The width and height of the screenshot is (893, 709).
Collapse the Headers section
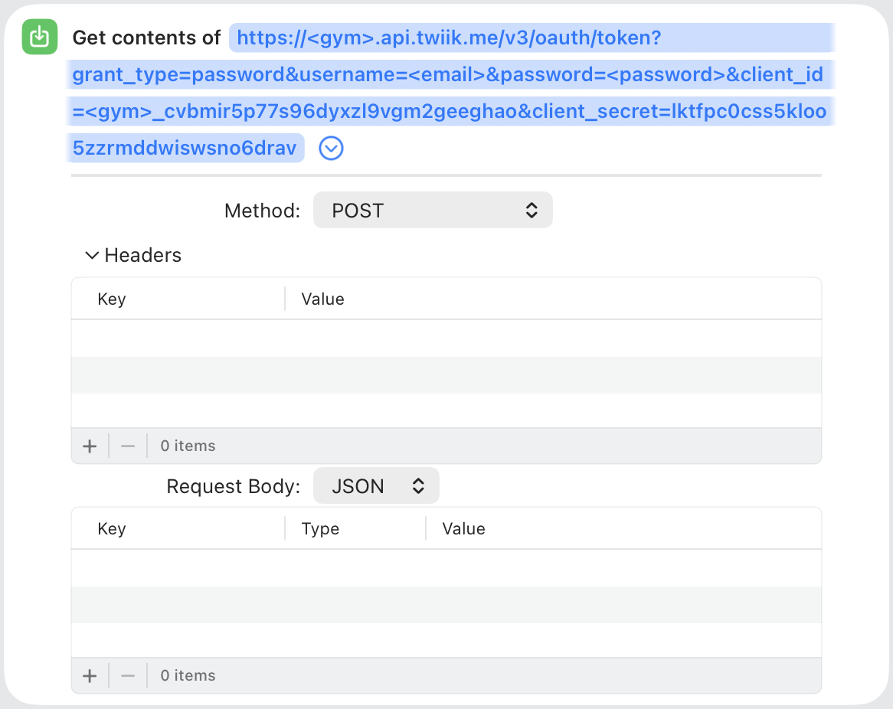pyautogui.click(x=91, y=255)
